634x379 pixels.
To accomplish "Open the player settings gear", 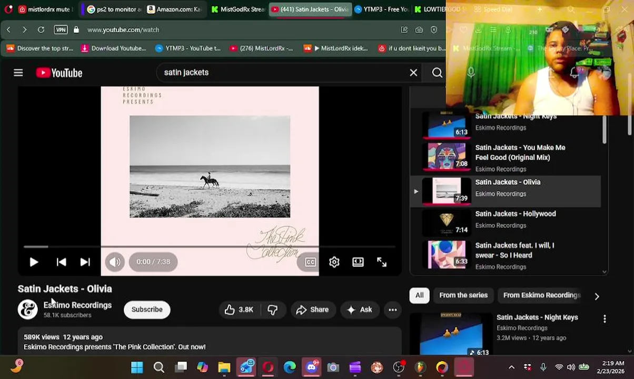I will tap(334, 262).
